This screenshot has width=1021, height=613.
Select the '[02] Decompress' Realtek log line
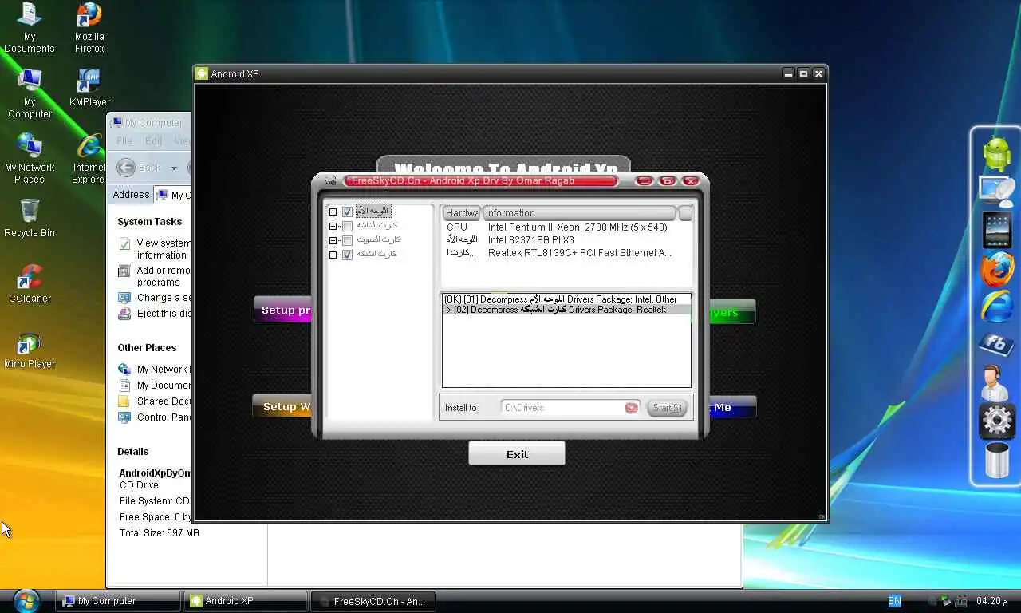566,310
